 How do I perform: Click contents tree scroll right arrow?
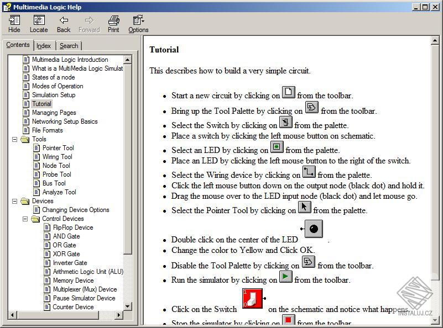click(119, 315)
